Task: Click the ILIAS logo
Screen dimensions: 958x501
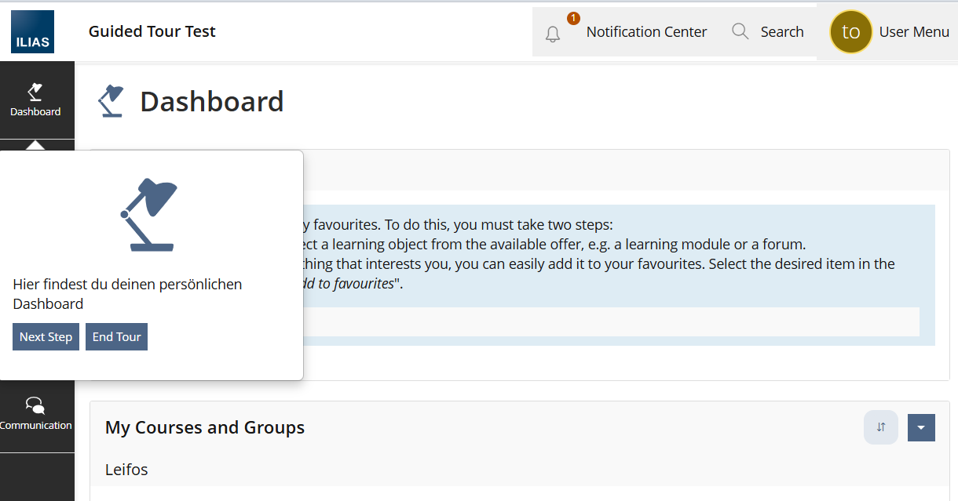Action: pyautogui.click(x=32, y=32)
